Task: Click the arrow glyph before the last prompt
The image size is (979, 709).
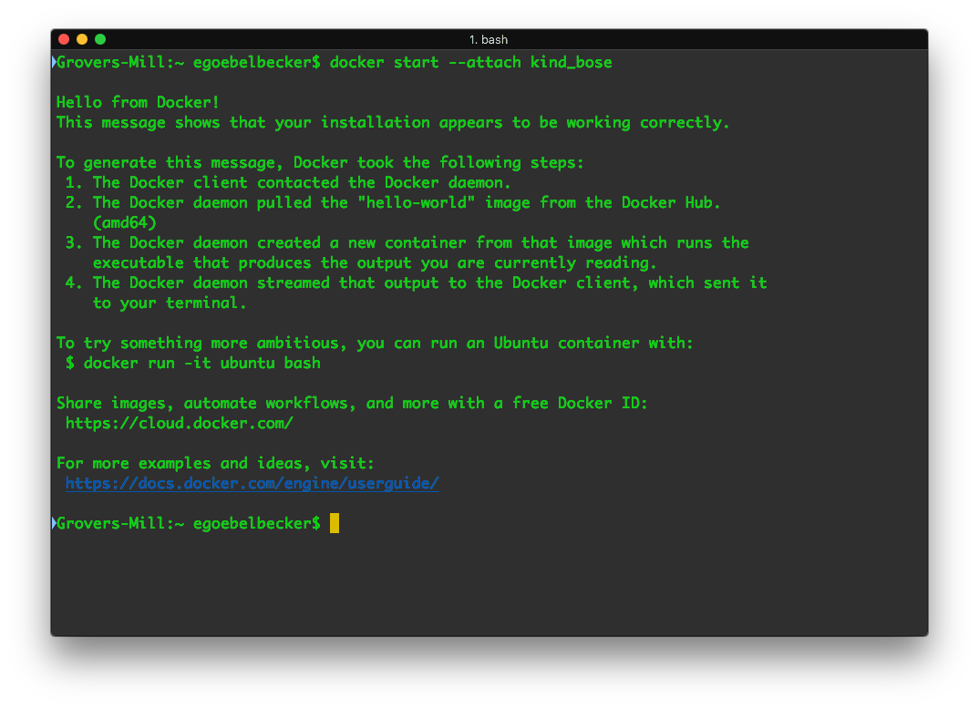Action: click(53, 523)
